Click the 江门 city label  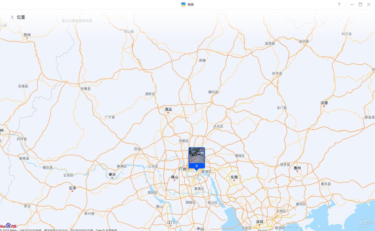click(171, 222)
